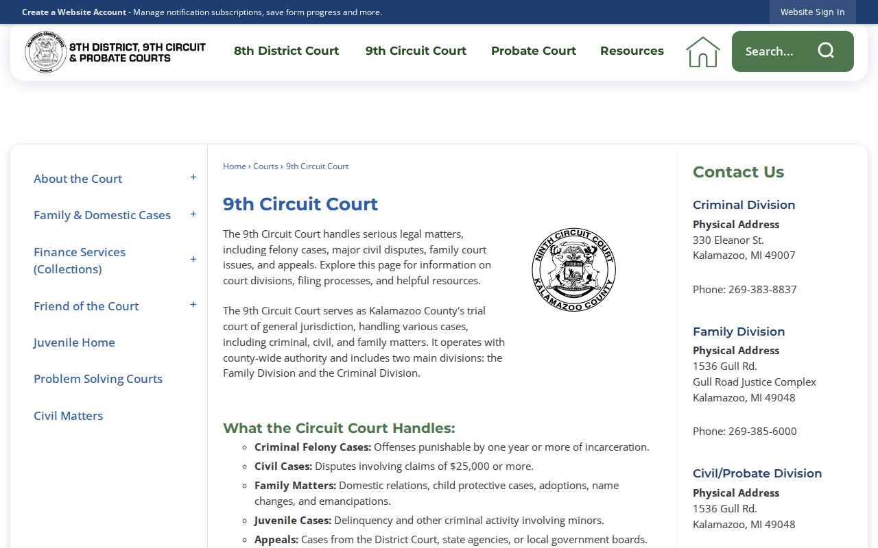This screenshot has width=878, height=548.
Task: Click the Criminal Felony Cases bullet
Action: [452, 447]
